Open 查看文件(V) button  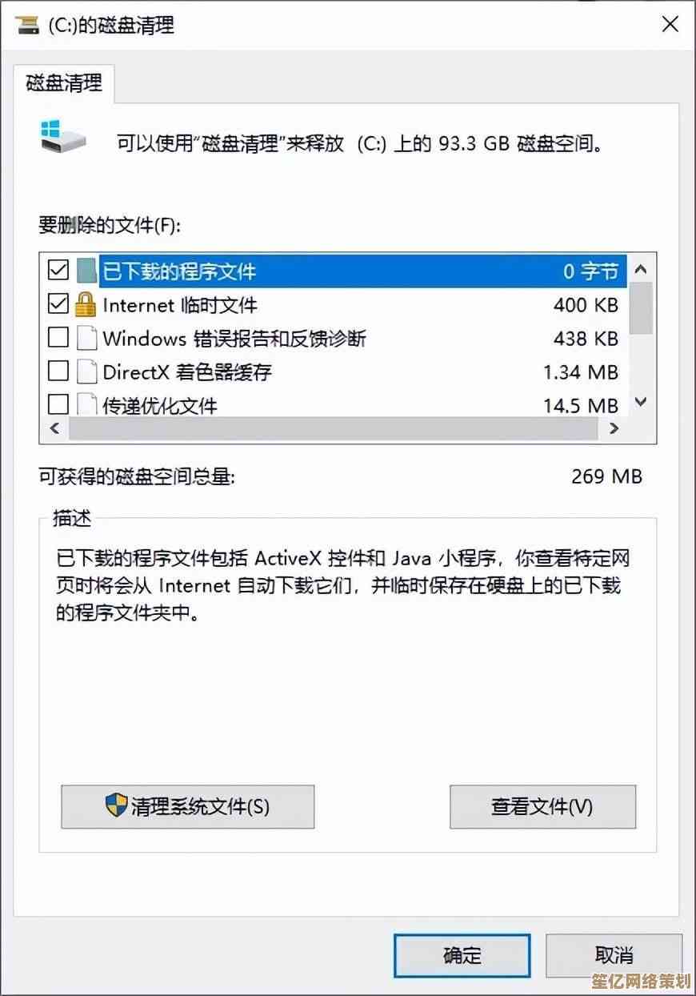point(542,806)
